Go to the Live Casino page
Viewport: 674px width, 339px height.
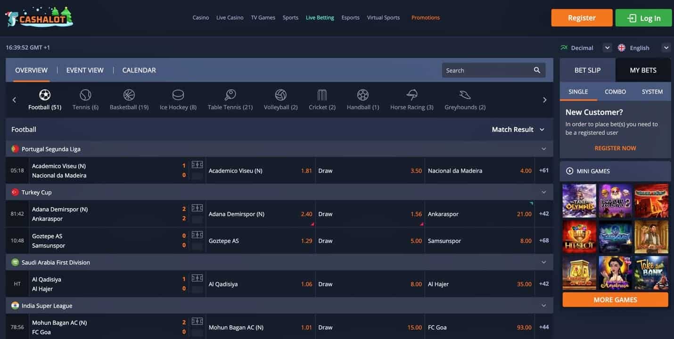click(x=230, y=17)
